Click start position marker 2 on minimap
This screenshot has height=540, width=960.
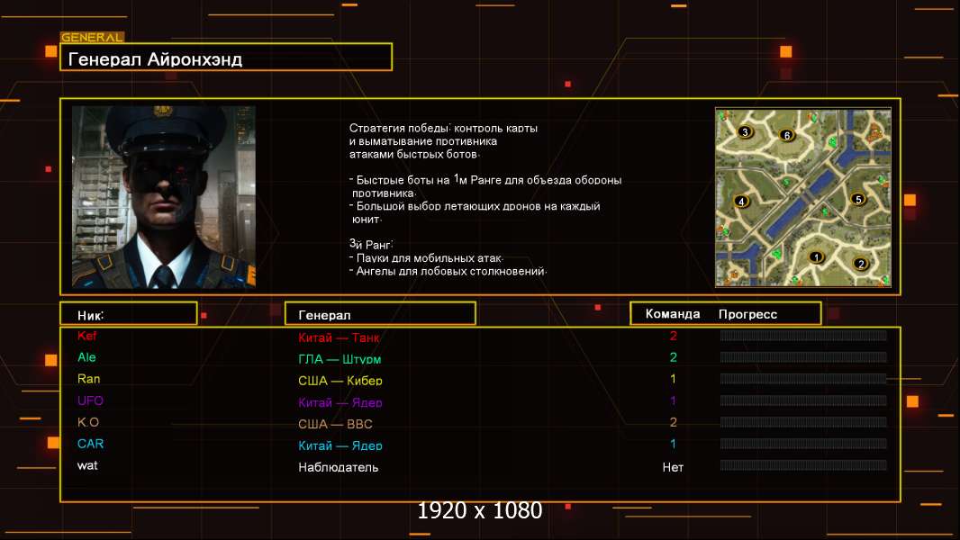tap(860, 265)
